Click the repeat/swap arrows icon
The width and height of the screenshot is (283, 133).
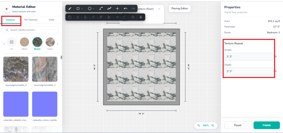78,17
